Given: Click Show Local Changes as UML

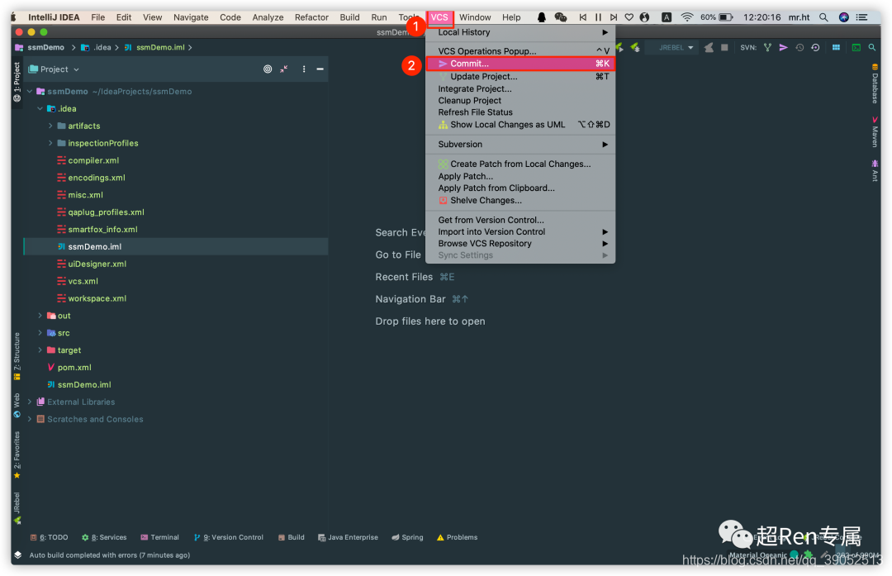Looking at the screenshot, I should pos(520,125).
